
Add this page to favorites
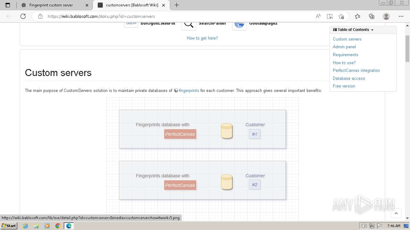tap(341, 16)
